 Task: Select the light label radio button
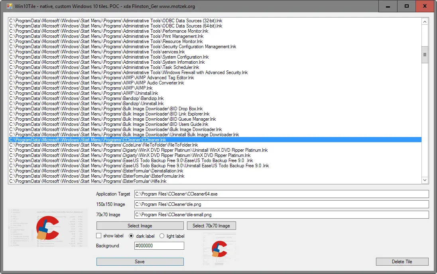tap(162, 236)
